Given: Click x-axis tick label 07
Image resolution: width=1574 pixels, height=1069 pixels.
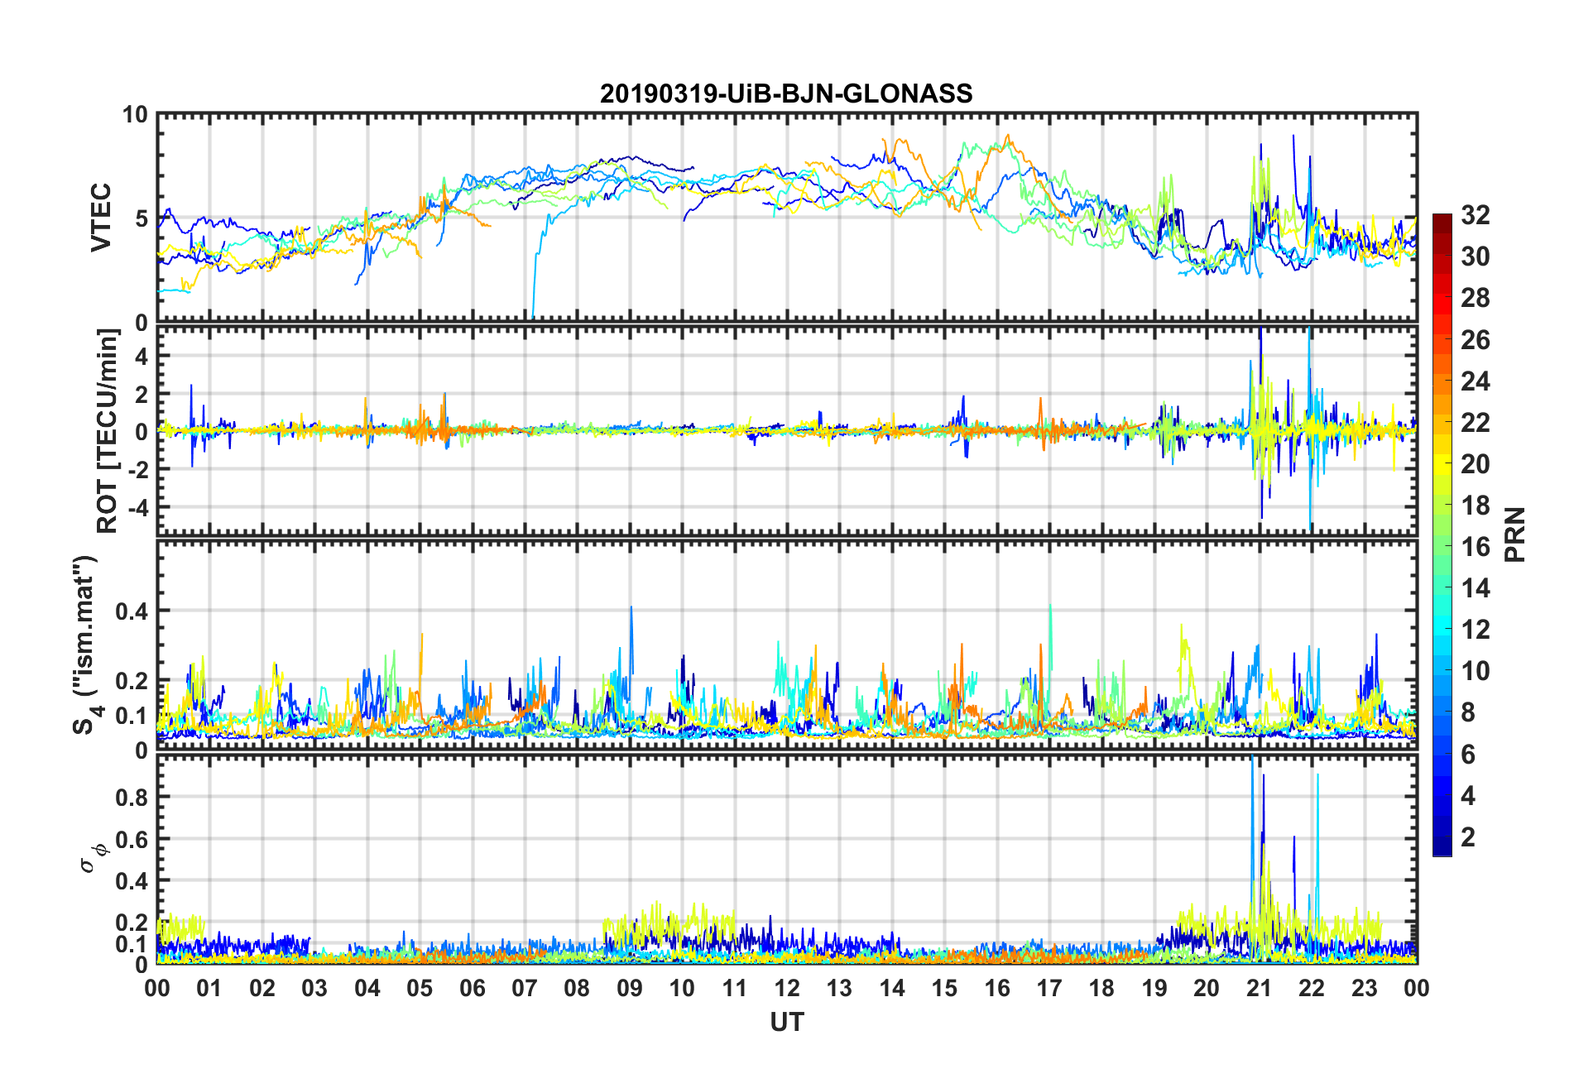Looking at the screenshot, I should pyautogui.click(x=525, y=988).
